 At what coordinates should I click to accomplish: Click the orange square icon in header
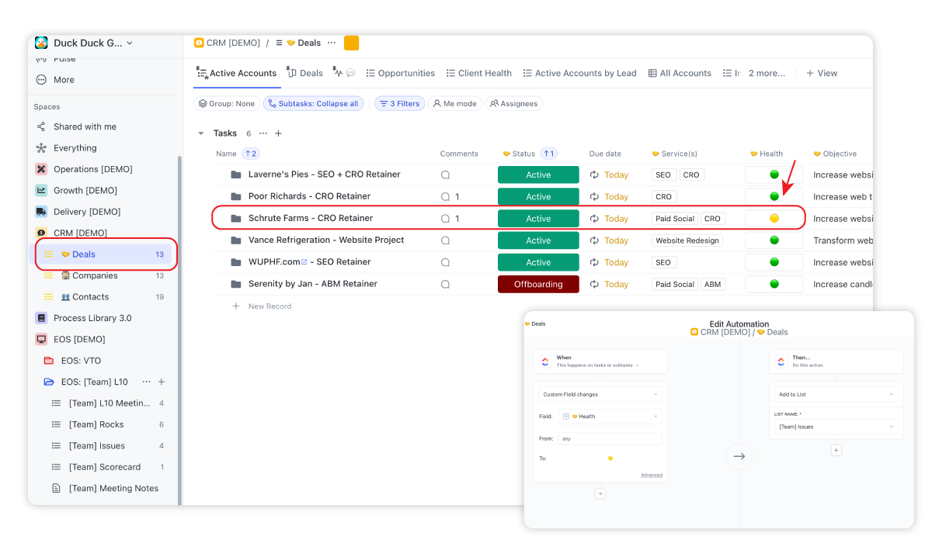coord(351,43)
